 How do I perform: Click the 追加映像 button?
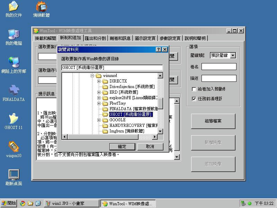(213, 164)
